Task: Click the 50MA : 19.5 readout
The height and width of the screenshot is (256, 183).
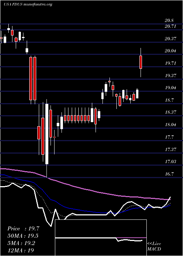Action: coord(23,236)
